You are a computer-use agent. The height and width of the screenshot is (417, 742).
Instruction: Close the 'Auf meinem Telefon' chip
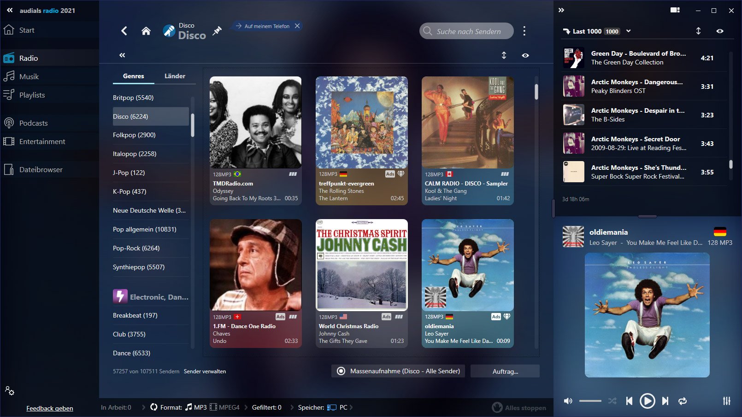(297, 26)
